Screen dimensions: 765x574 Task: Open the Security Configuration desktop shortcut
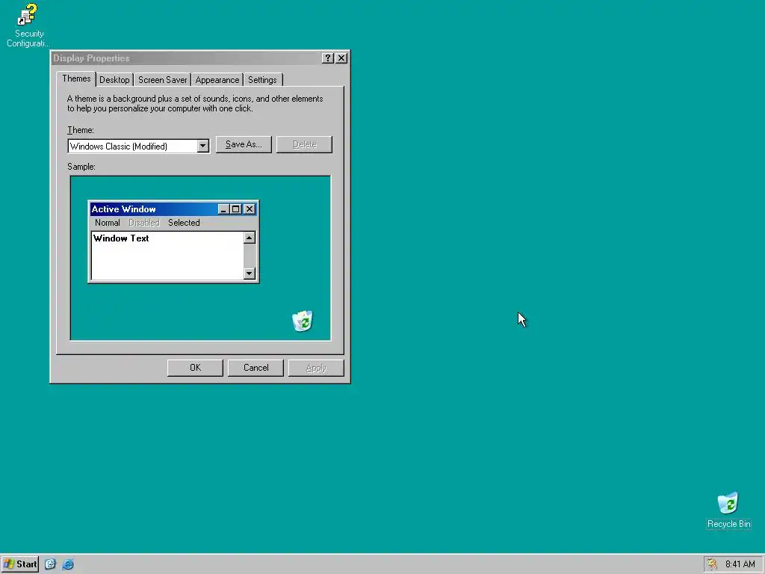click(28, 25)
